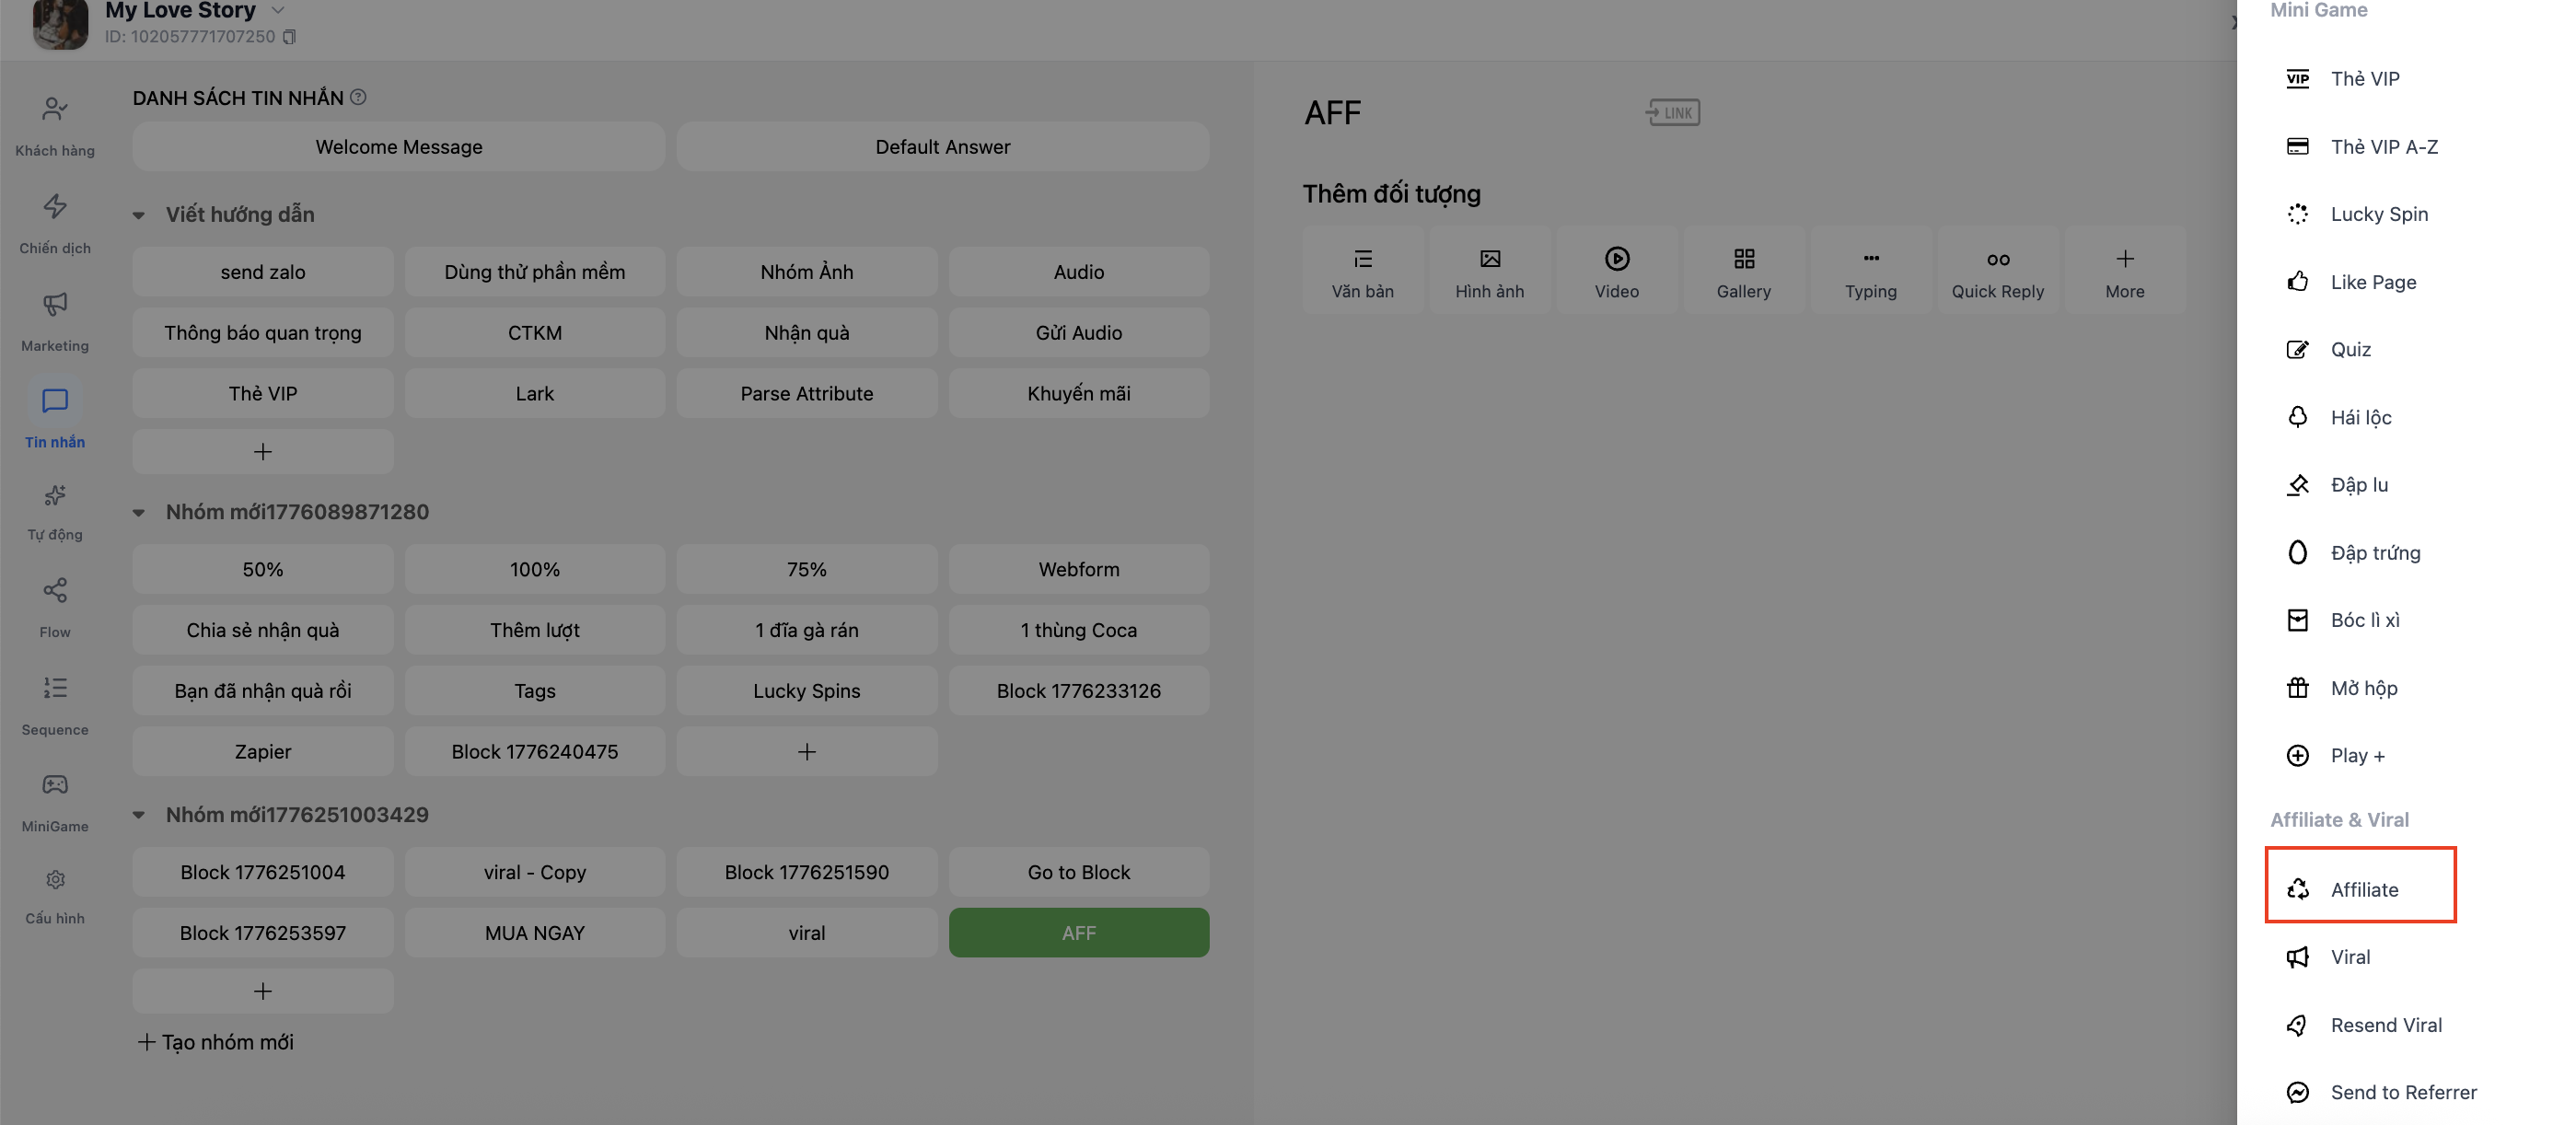Copy the page ID with the copy icon
The image size is (2576, 1125).
click(290, 37)
